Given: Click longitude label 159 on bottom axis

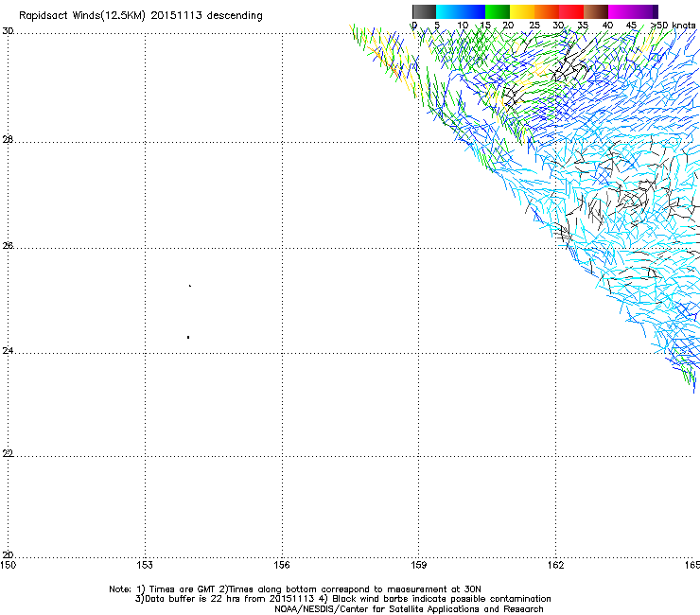Looking at the screenshot, I should [418, 565].
